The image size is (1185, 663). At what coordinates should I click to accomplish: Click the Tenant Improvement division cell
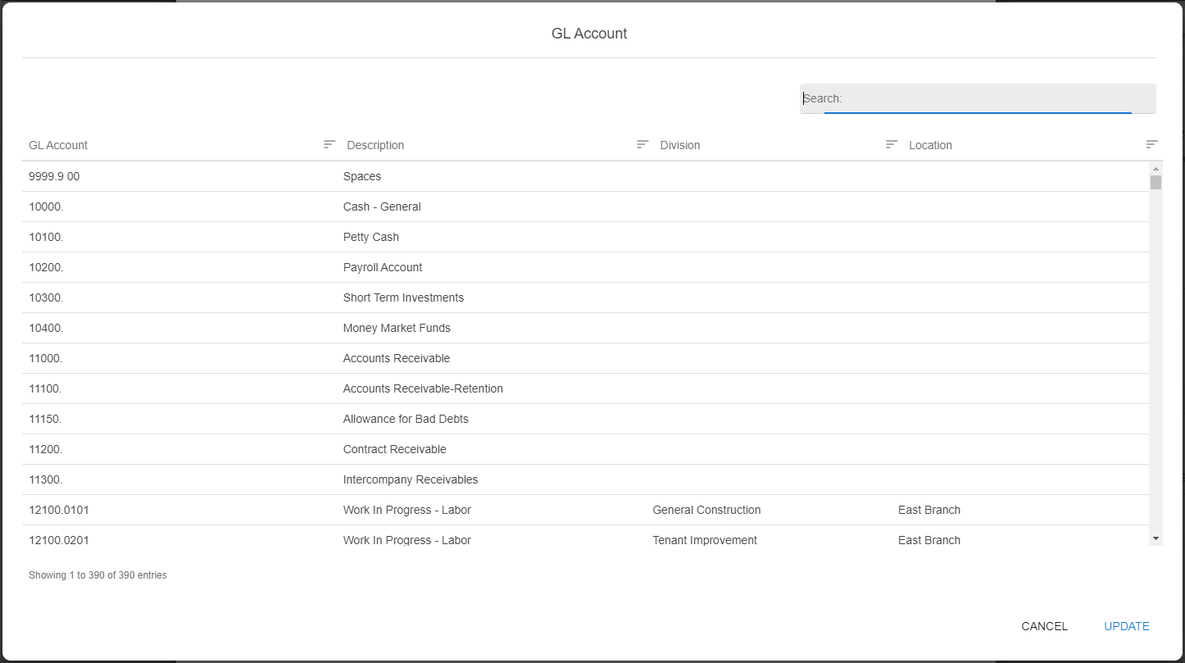coord(705,540)
